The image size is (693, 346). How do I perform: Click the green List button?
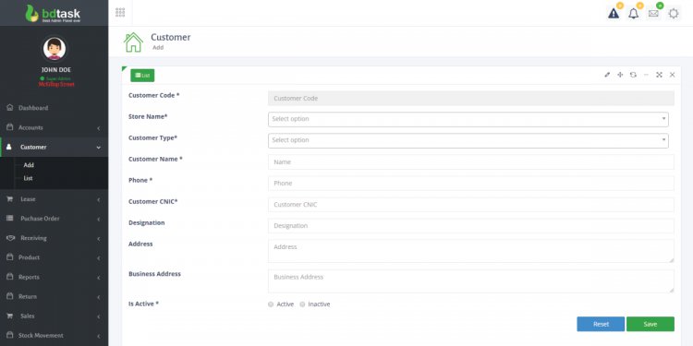click(x=142, y=76)
